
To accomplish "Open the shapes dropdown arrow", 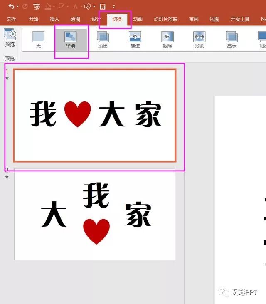I will click(x=94, y=7).
